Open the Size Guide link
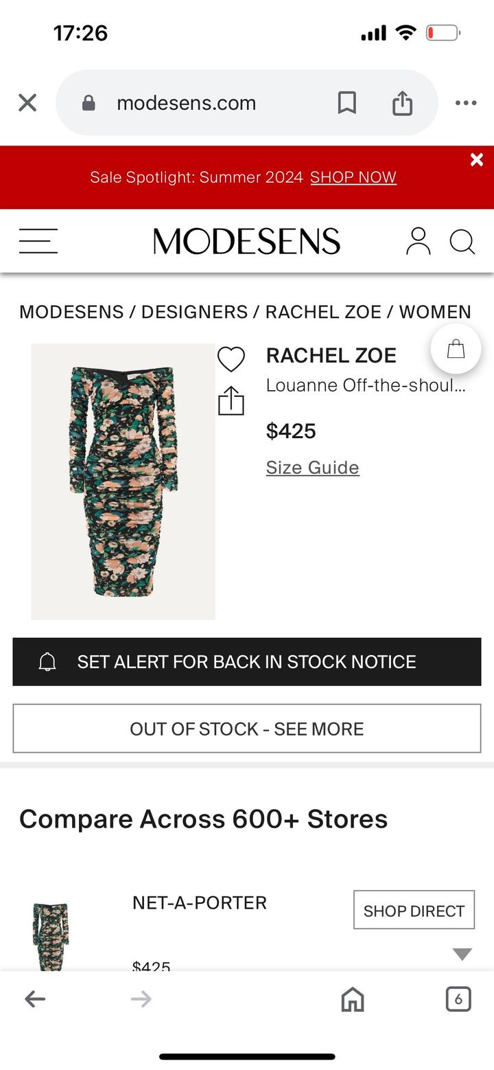Image resolution: width=494 pixels, height=1070 pixels. point(312,468)
